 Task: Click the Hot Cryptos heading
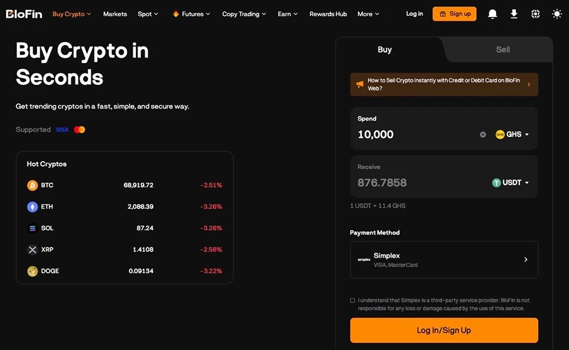coord(47,164)
